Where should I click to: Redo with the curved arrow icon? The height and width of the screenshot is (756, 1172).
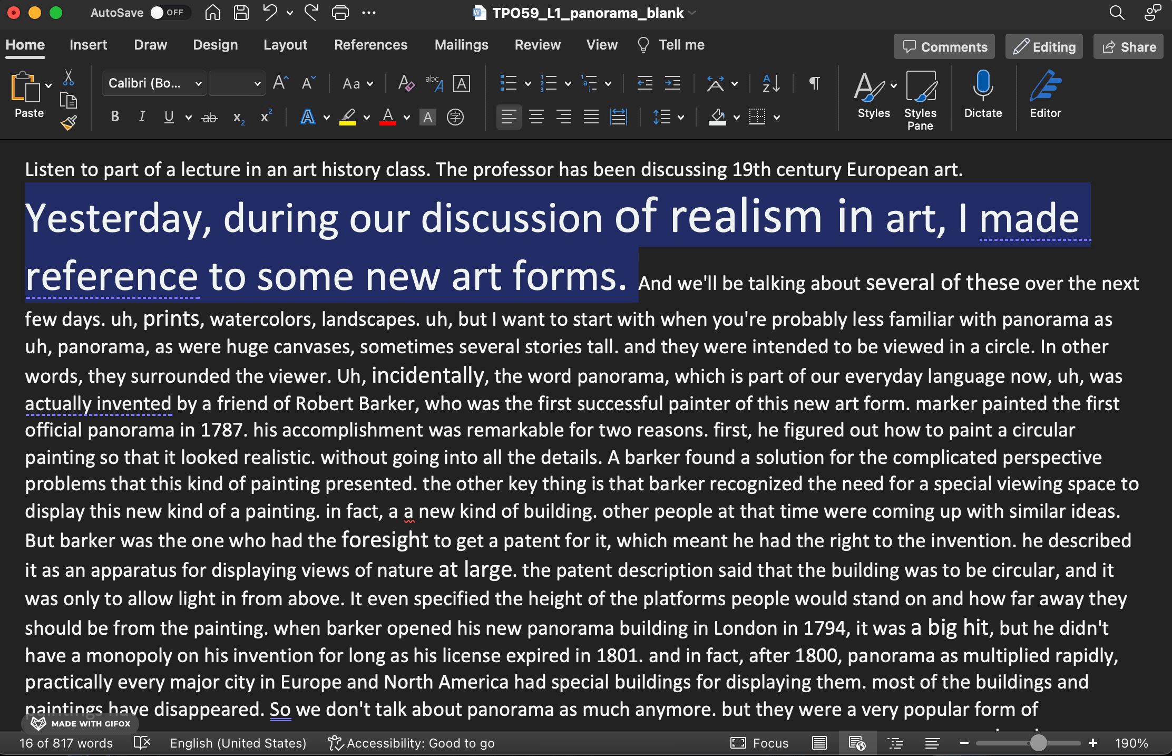[311, 13]
